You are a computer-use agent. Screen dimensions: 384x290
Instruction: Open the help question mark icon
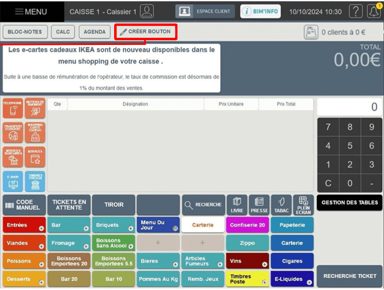coord(356,11)
